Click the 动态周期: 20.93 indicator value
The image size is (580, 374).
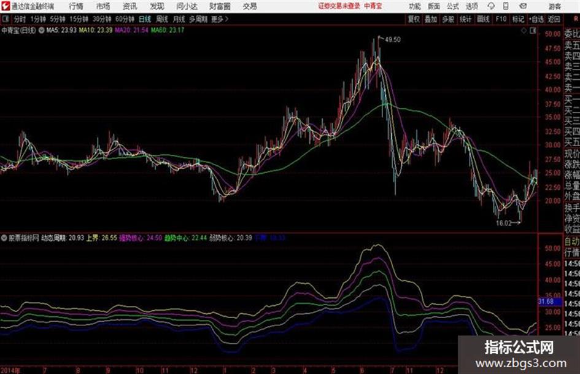tap(63, 238)
